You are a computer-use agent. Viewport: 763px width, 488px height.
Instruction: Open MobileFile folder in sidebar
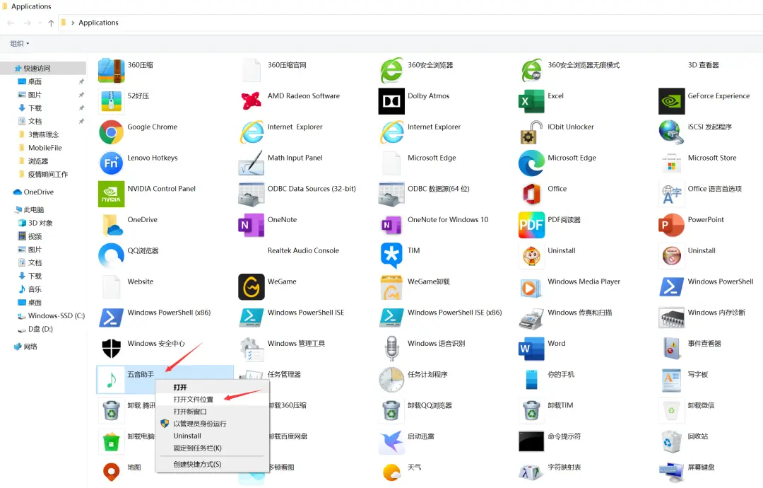43,148
